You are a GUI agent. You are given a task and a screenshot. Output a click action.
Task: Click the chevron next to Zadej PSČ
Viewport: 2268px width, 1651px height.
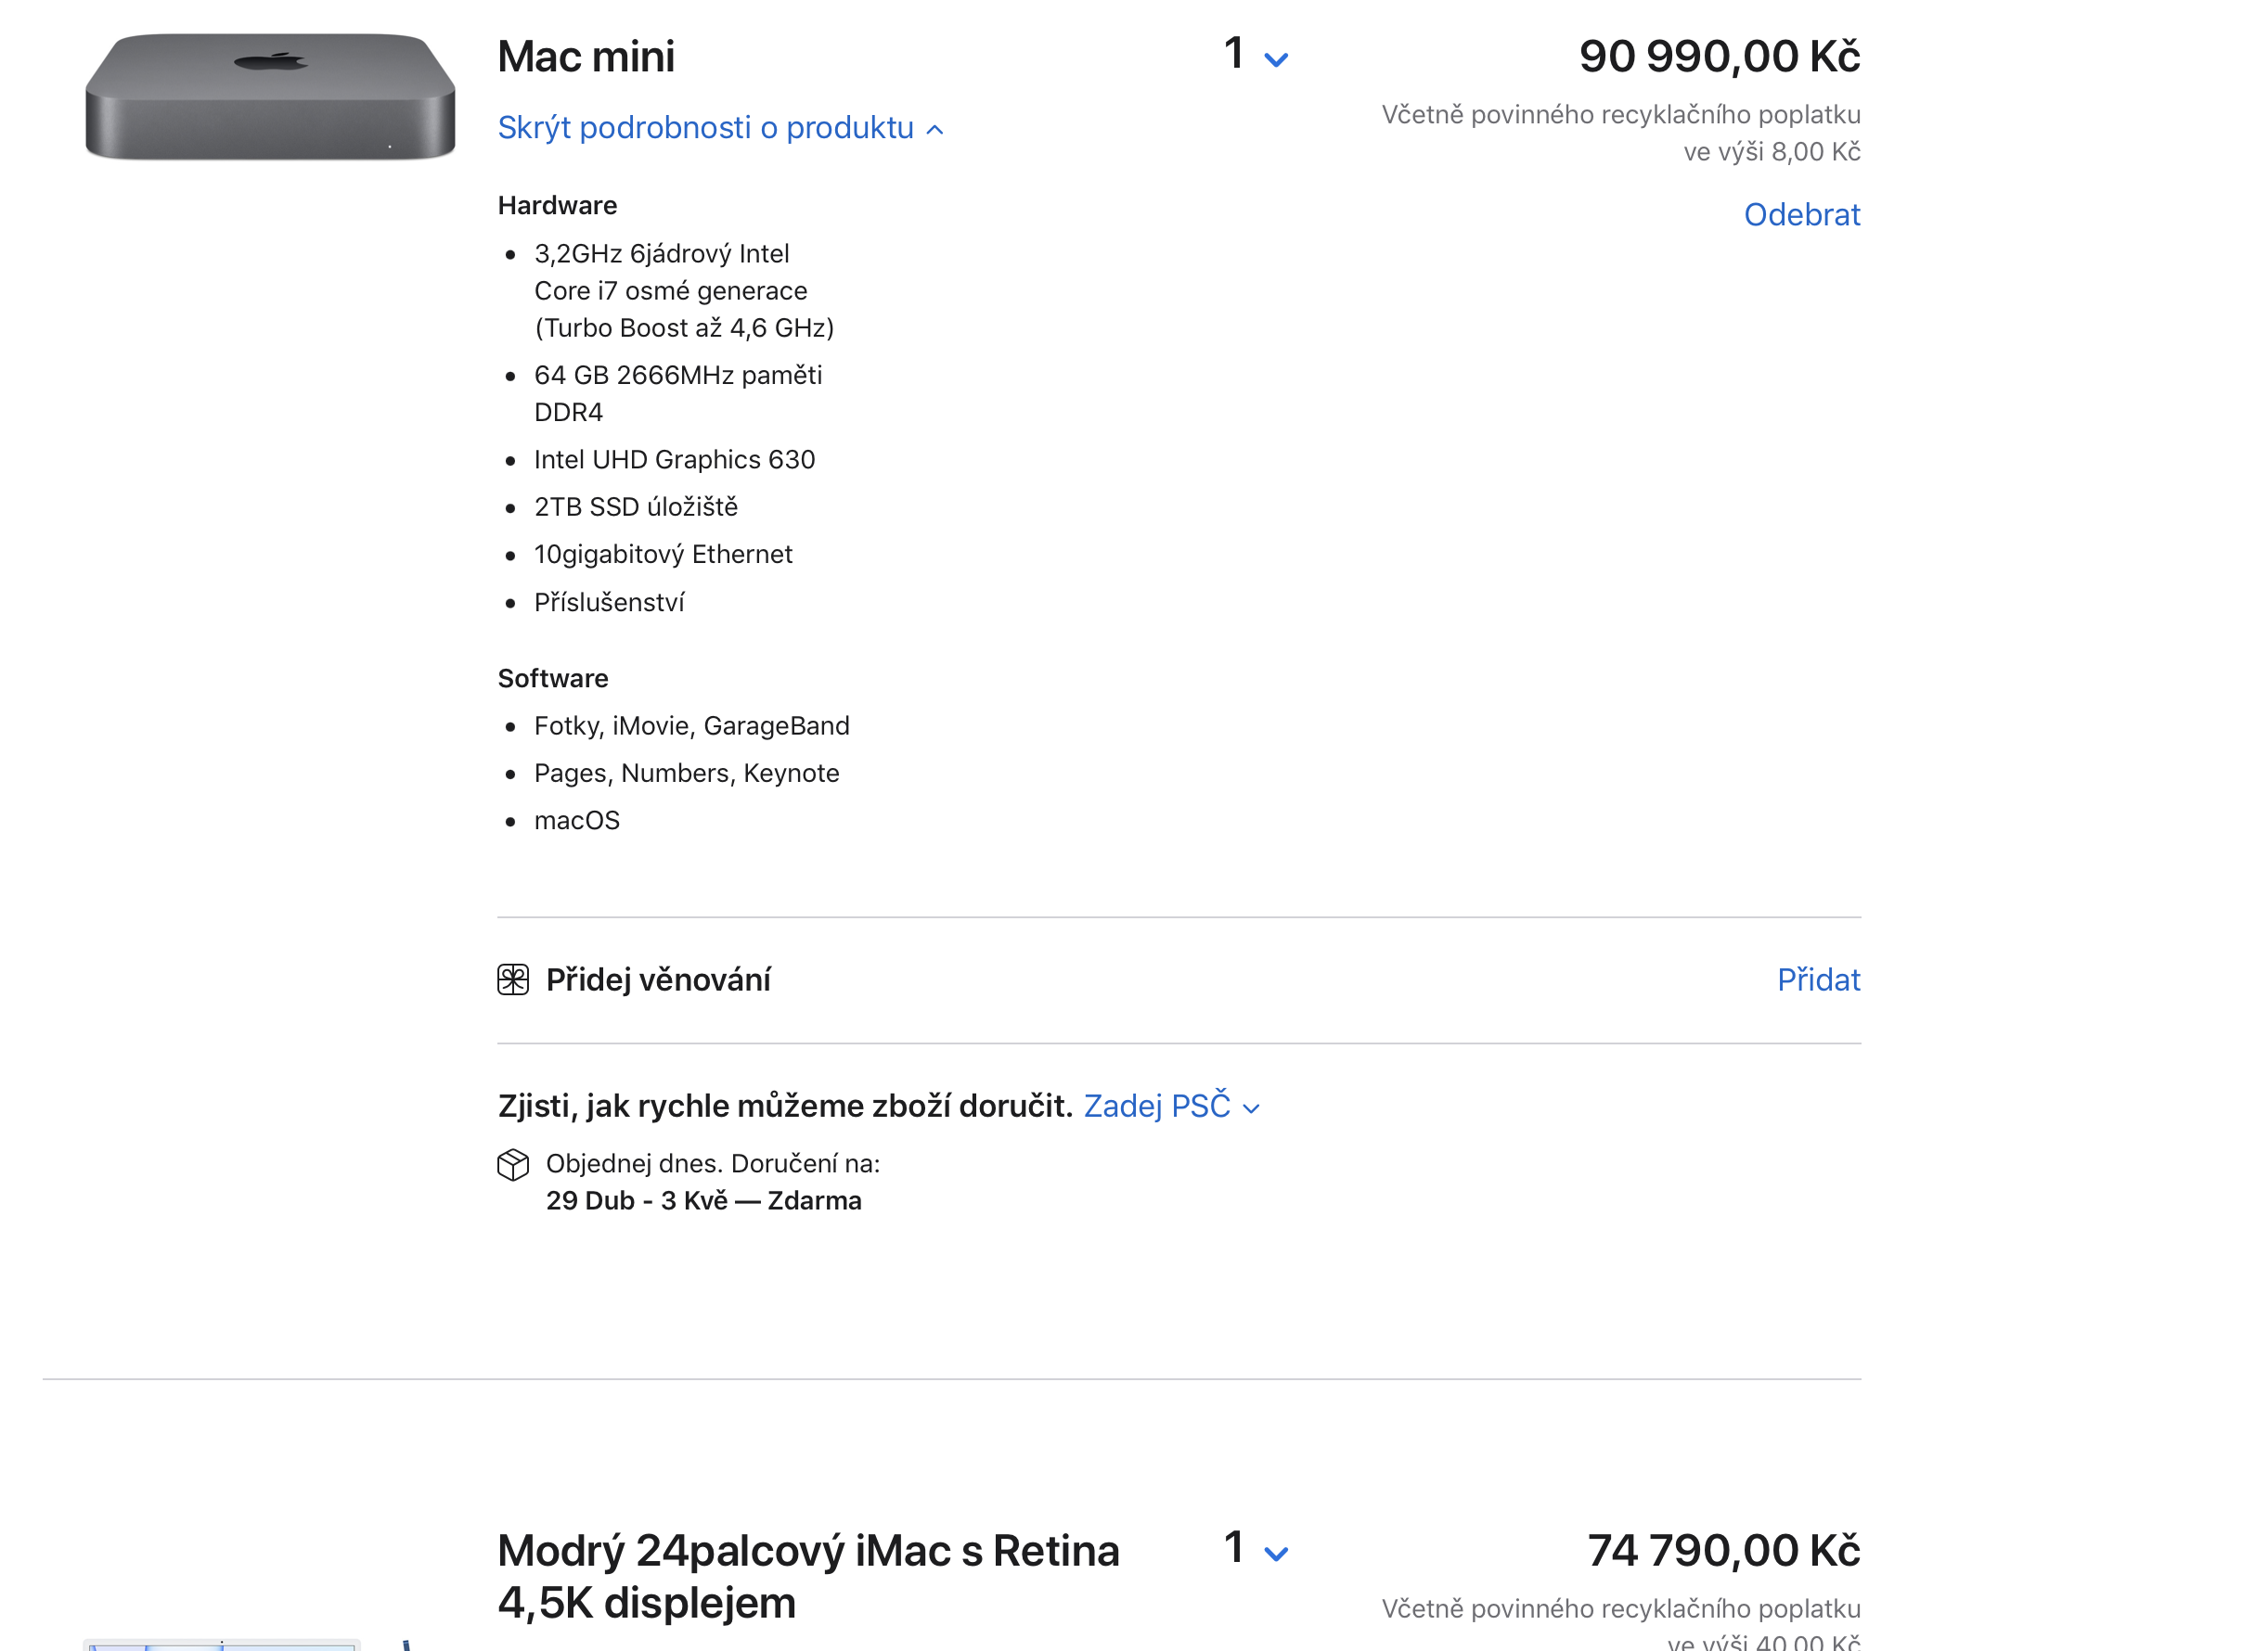[x=1251, y=1109]
